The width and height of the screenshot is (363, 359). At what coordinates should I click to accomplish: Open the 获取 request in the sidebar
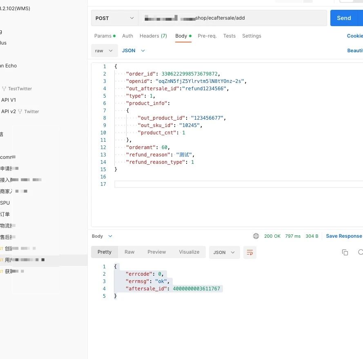[12, 271]
